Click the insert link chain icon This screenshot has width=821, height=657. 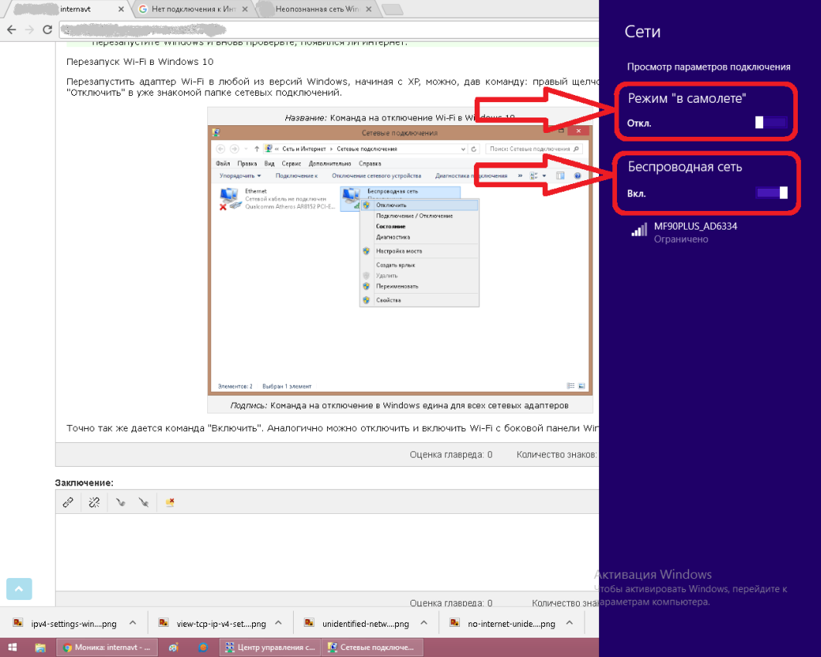tap(68, 502)
